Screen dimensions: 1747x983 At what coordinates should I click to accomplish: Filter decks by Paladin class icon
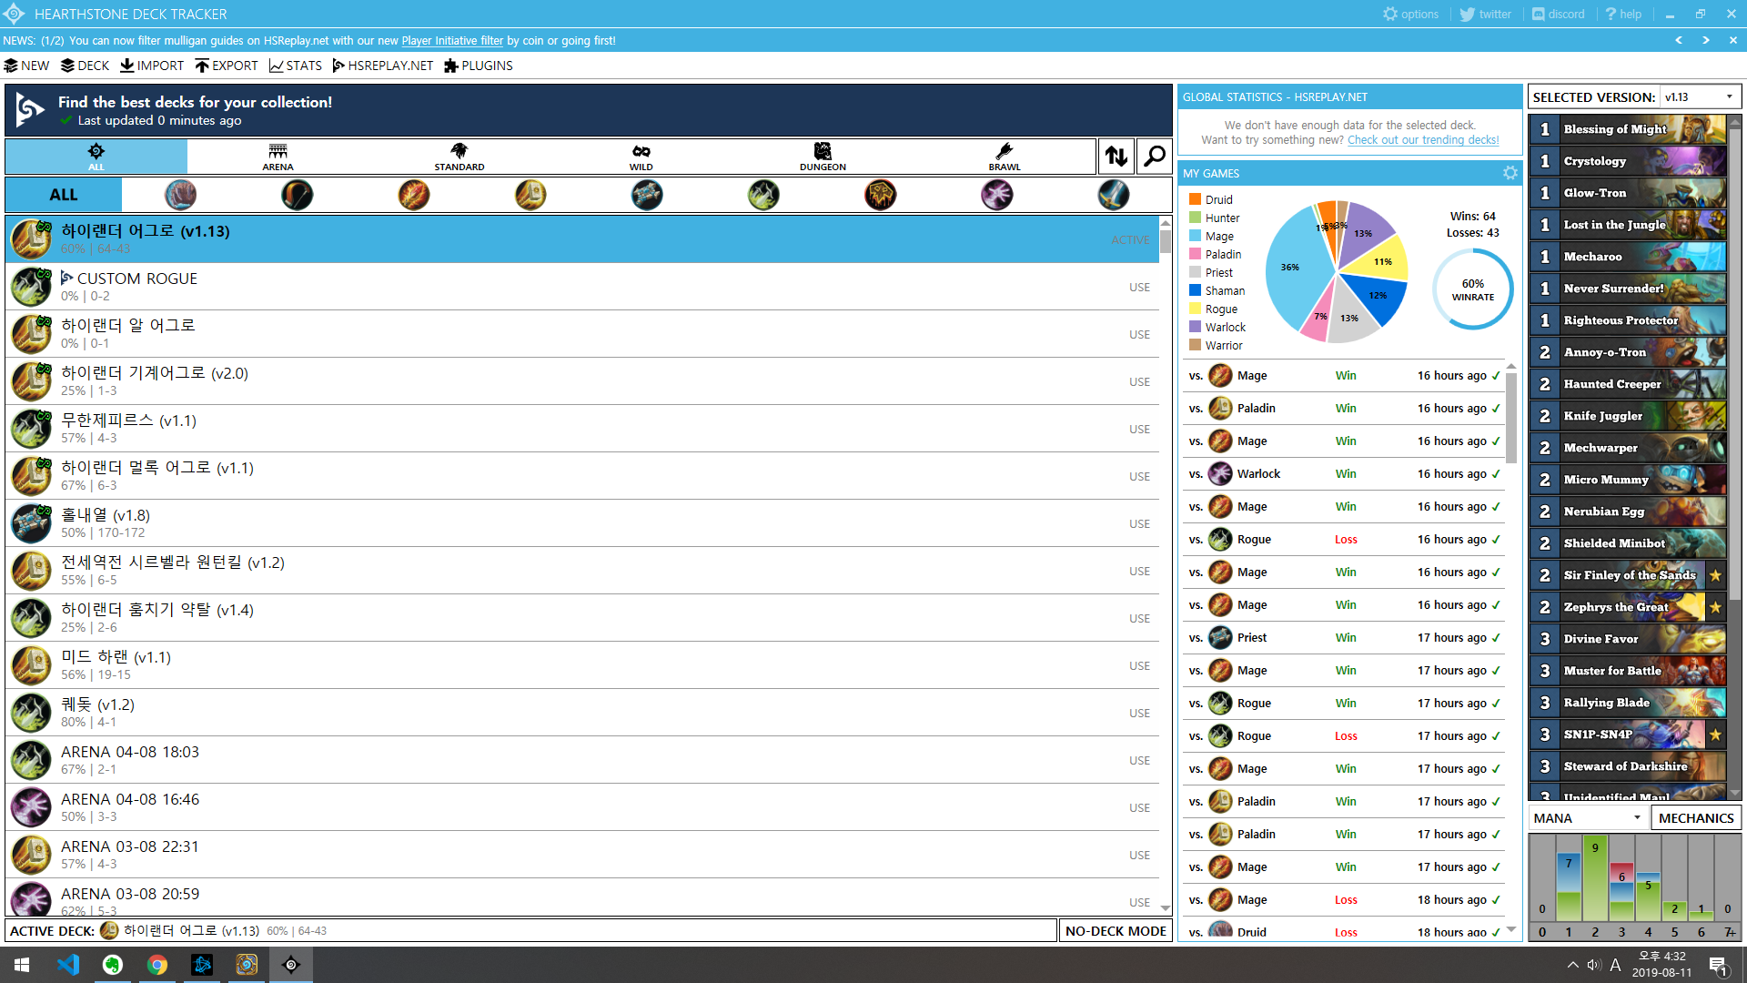click(530, 195)
